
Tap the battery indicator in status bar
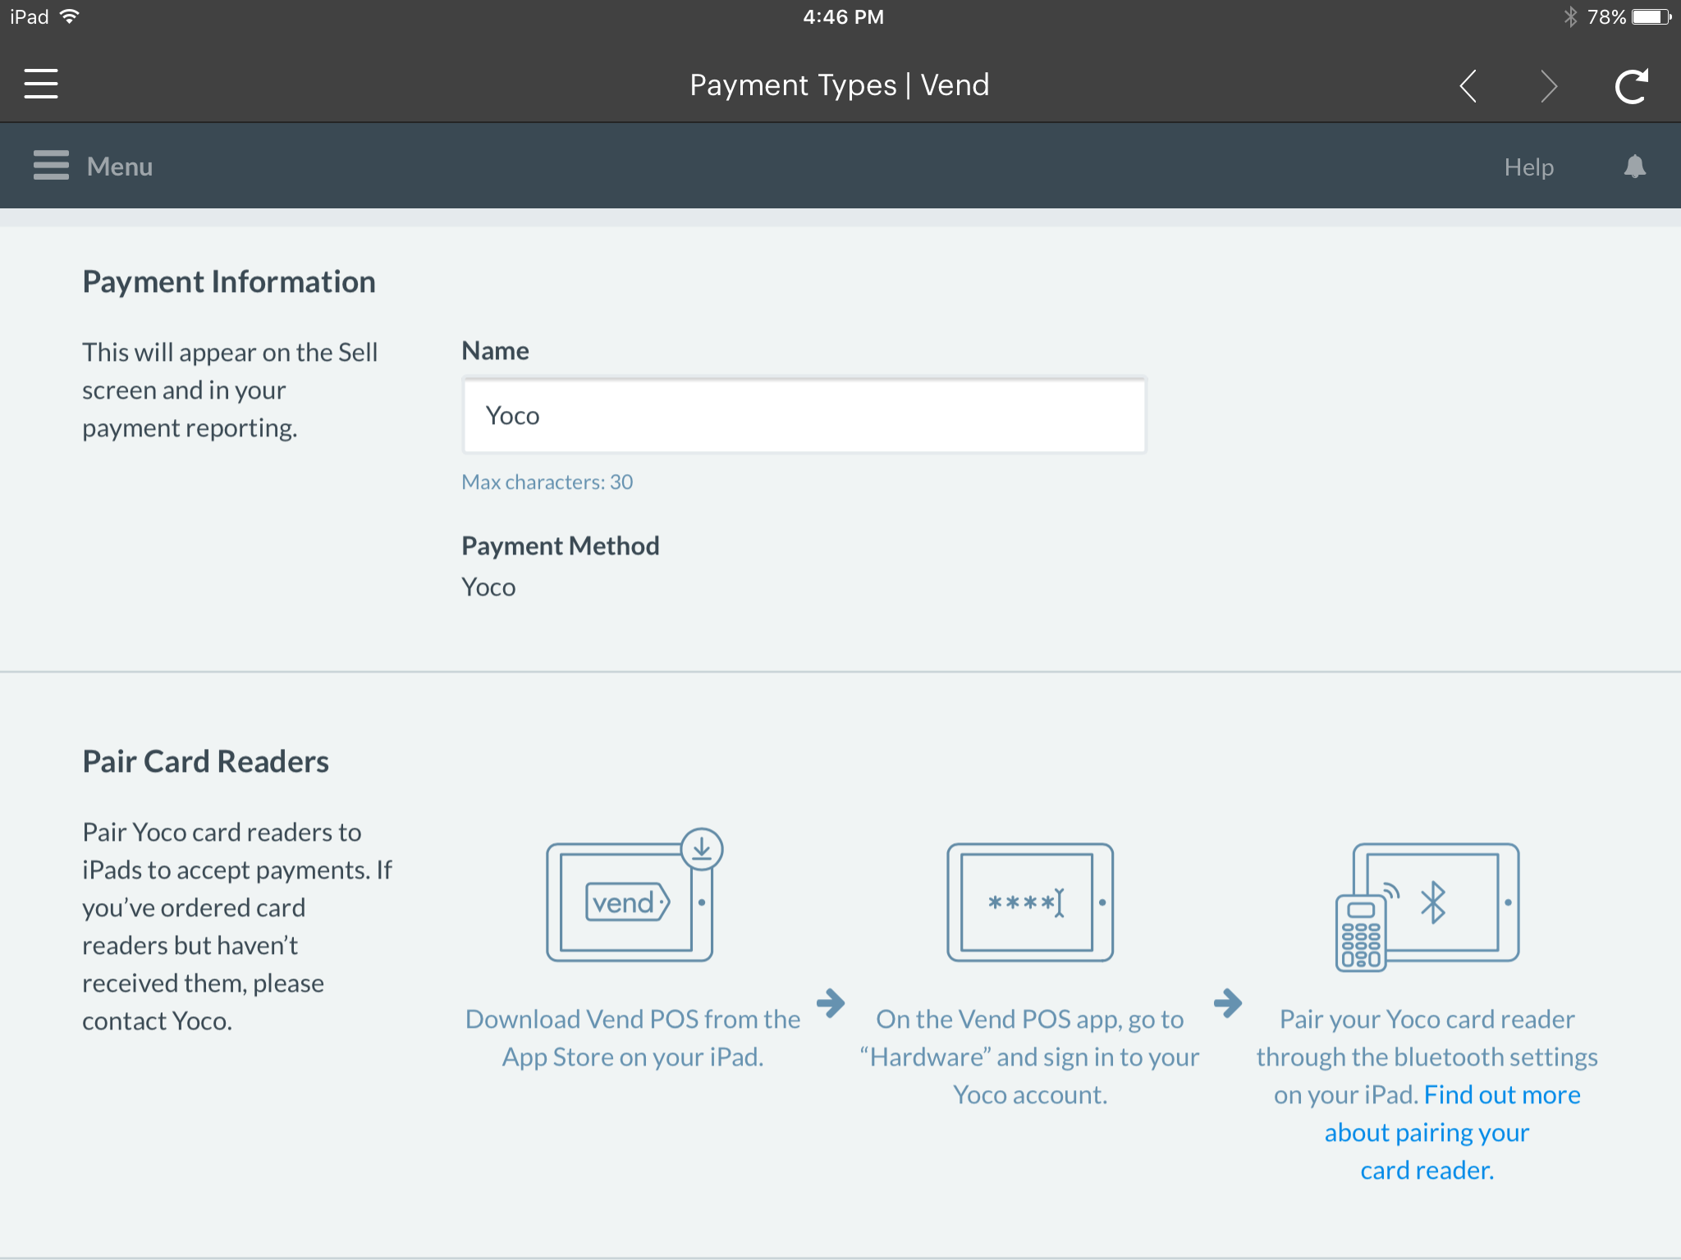(x=1651, y=16)
